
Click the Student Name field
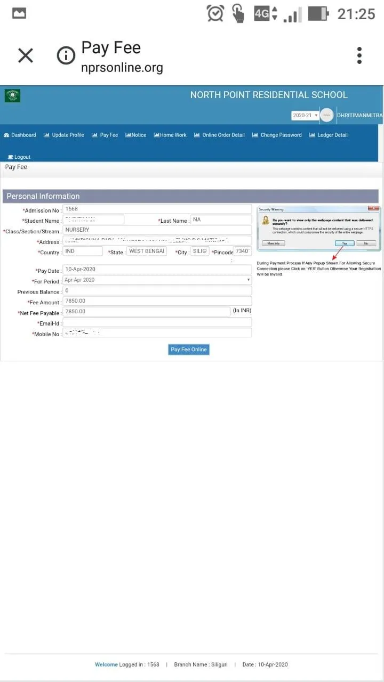click(93, 220)
